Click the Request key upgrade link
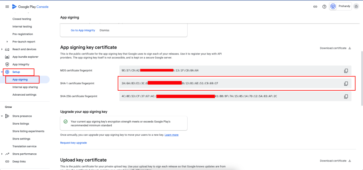Screen dimensions: 363x170 coord(73,143)
